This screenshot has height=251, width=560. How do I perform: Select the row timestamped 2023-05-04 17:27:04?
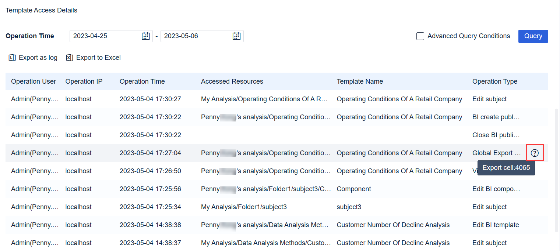[150, 153]
